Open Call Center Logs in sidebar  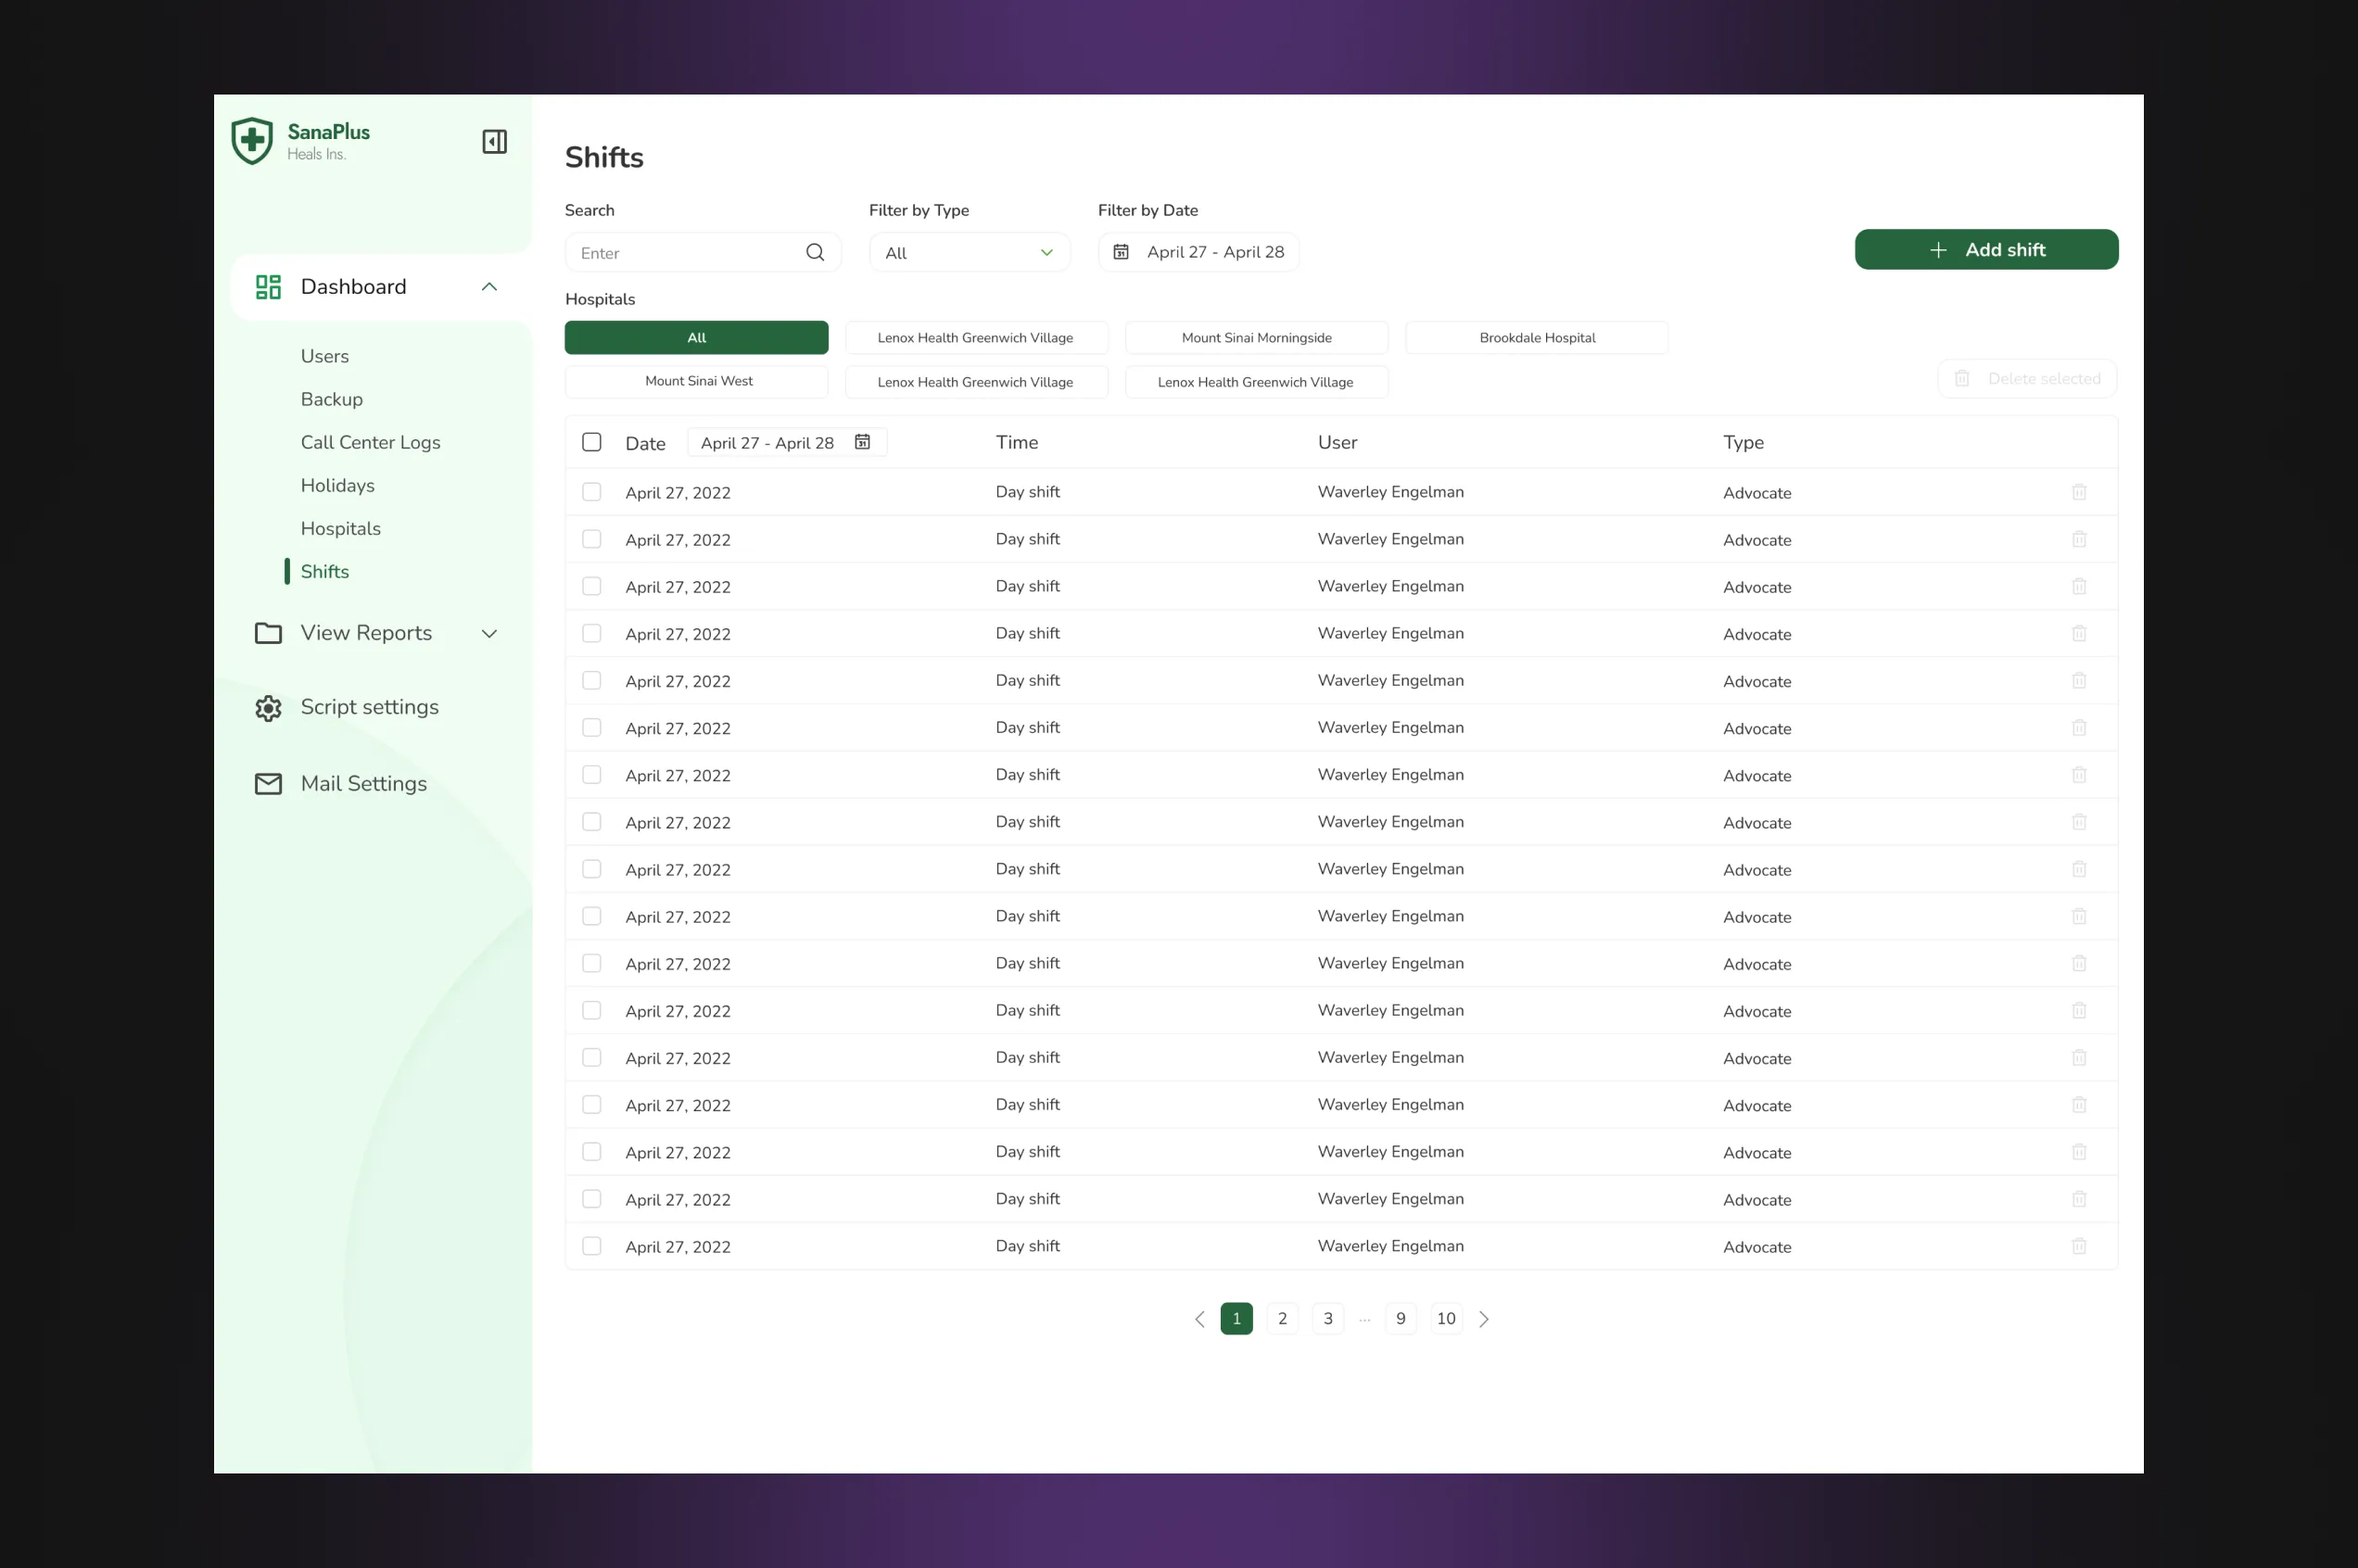(x=370, y=442)
